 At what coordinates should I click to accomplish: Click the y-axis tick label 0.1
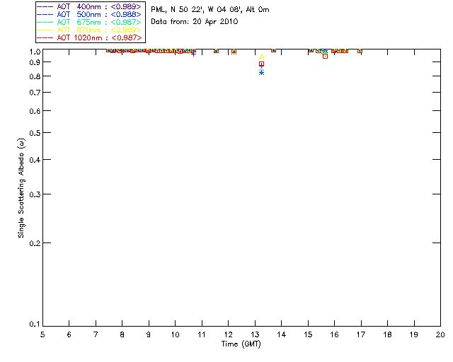pyautogui.click(x=35, y=325)
